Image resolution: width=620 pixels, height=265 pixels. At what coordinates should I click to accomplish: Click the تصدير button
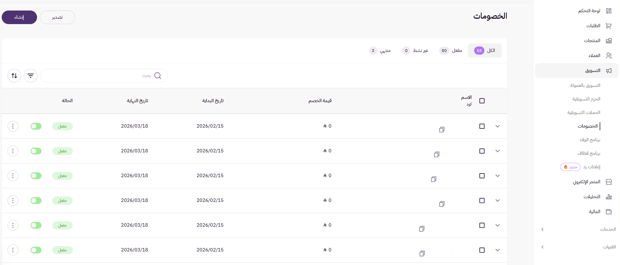pos(57,17)
